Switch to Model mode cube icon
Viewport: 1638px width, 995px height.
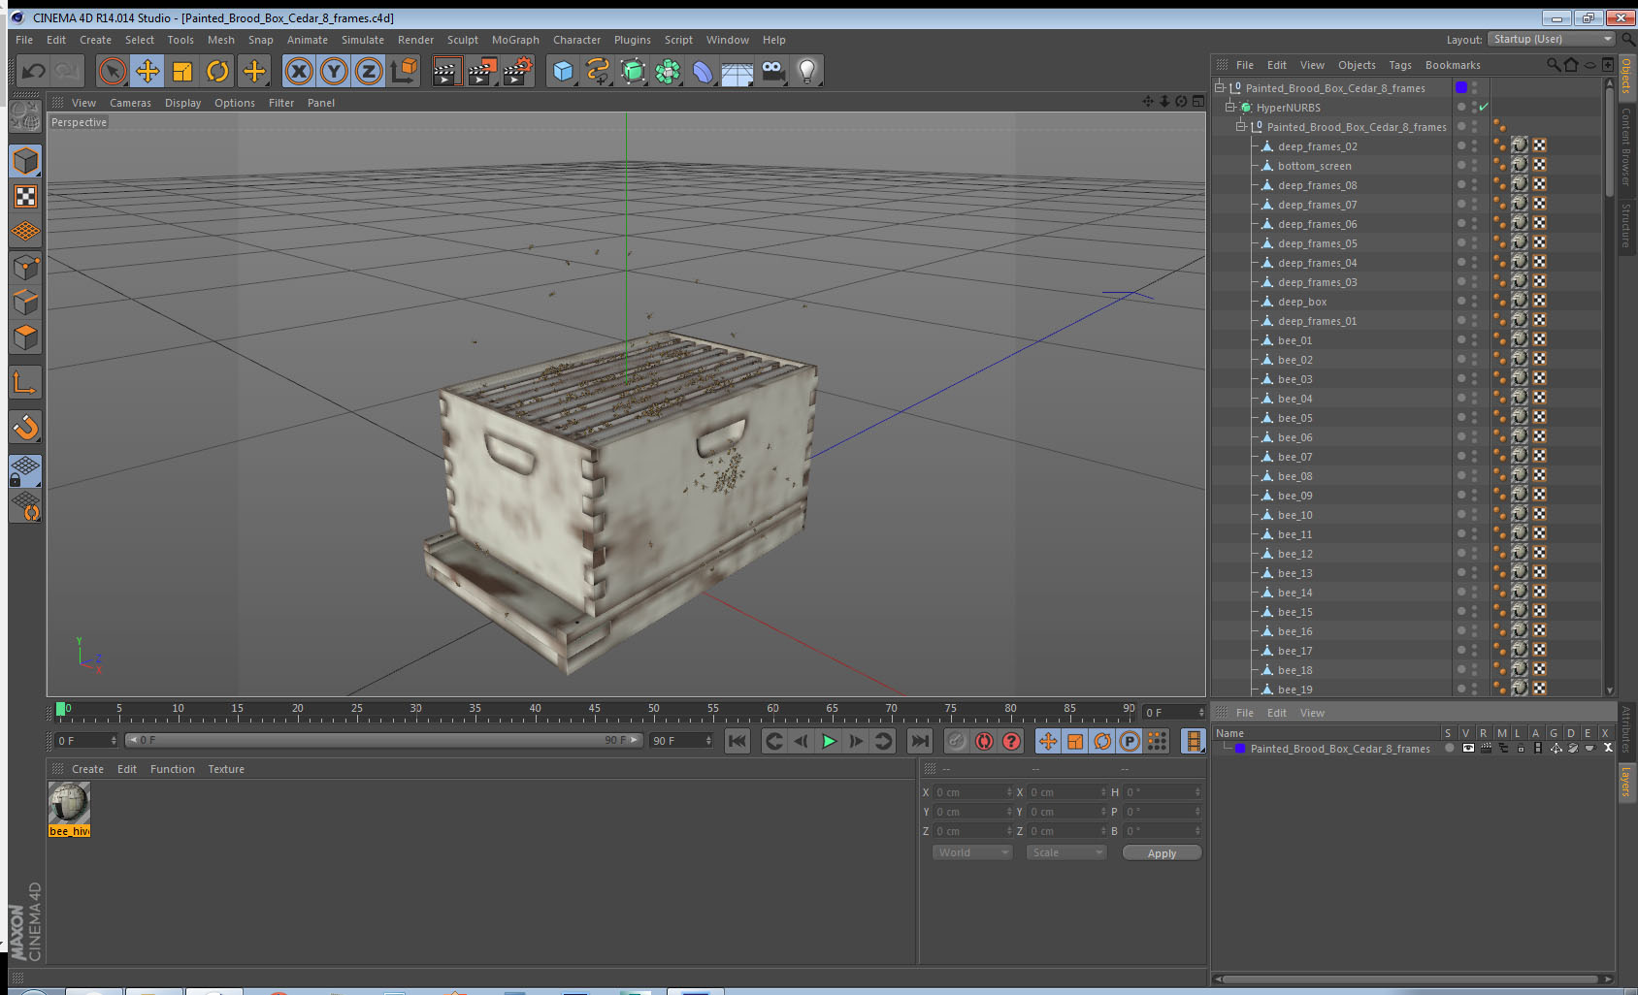25,161
